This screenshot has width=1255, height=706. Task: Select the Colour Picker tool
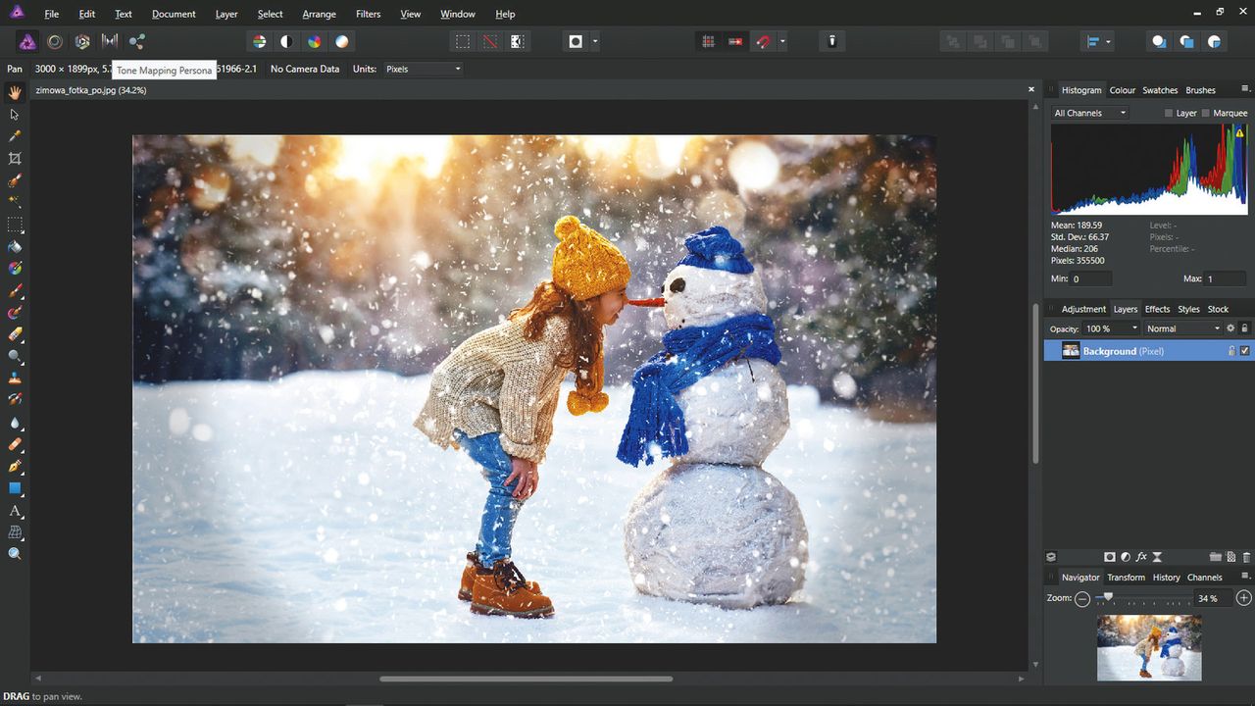click(15, 136)
